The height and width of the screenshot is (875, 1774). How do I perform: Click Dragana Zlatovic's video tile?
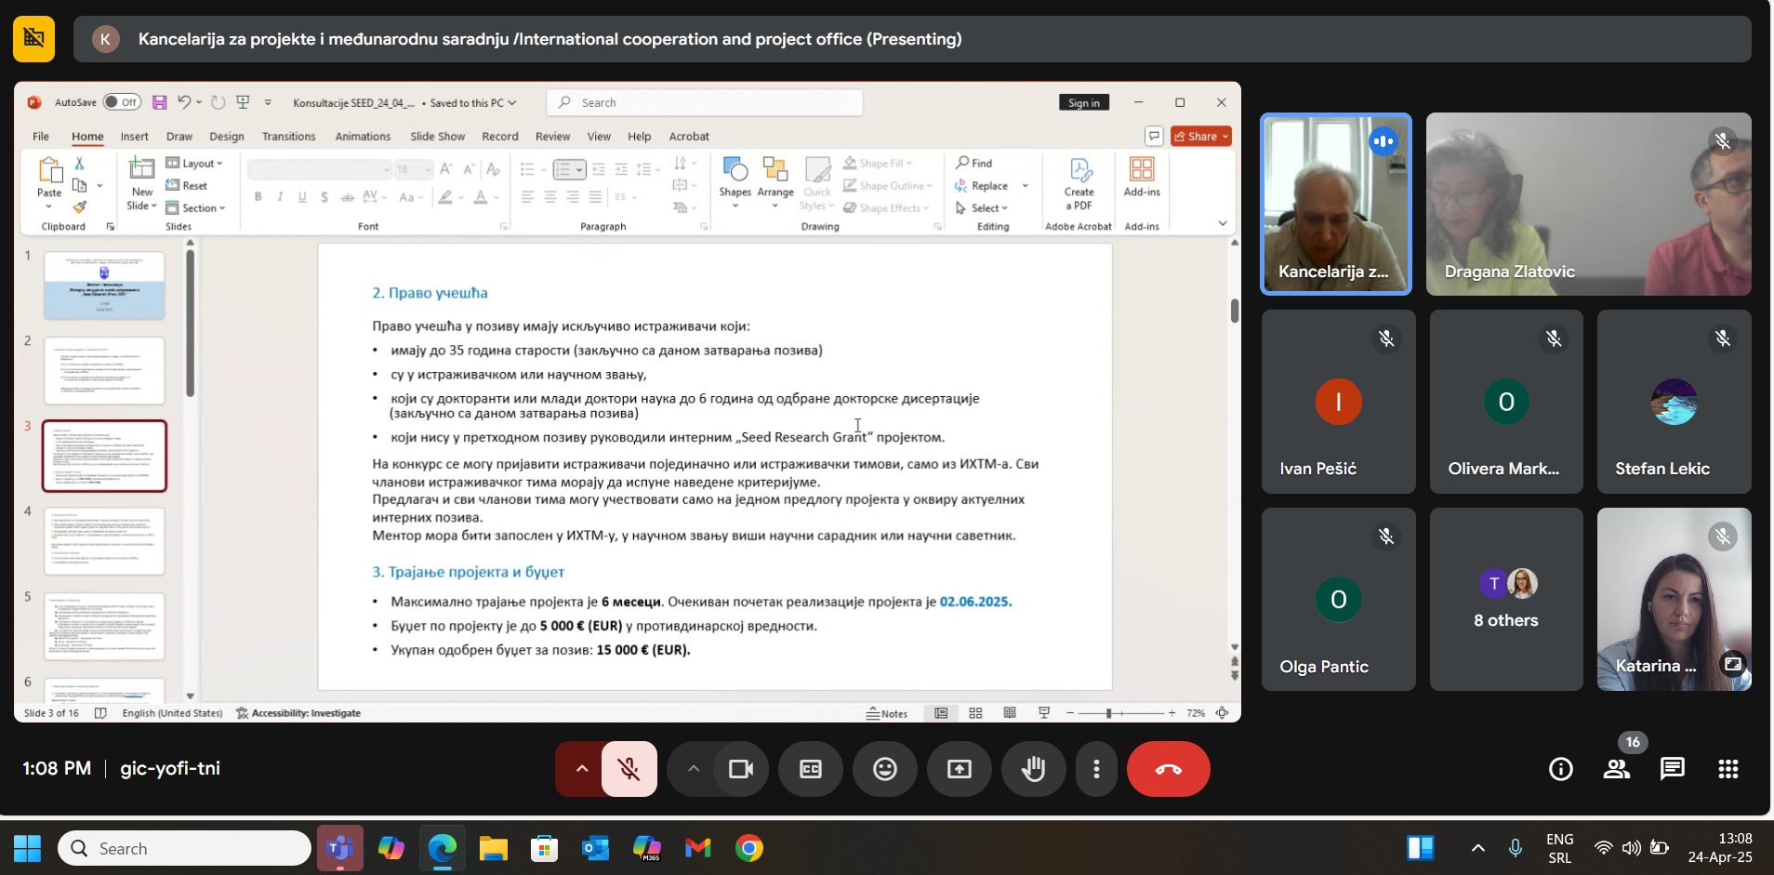[x=1588, y=205]
